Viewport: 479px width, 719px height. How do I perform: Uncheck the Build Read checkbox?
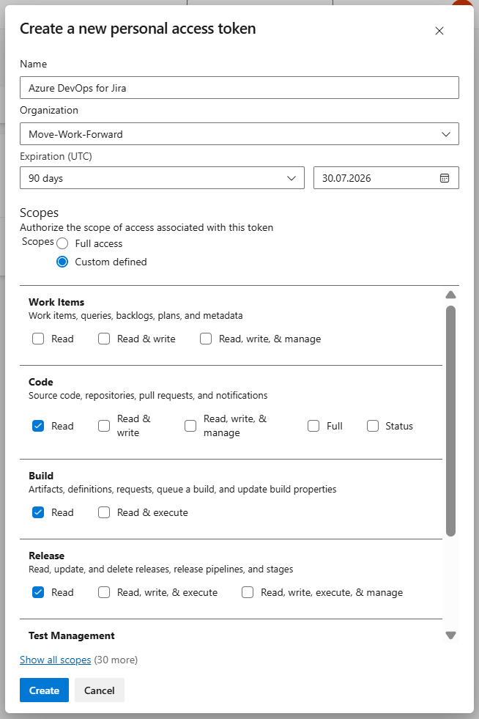tap(38, 512)
